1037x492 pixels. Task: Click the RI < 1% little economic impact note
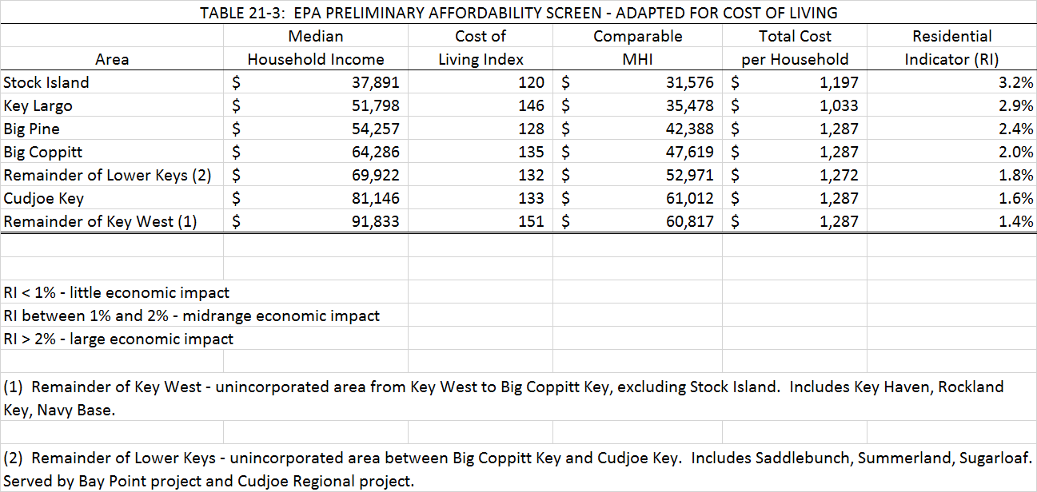tap(117, 292)
